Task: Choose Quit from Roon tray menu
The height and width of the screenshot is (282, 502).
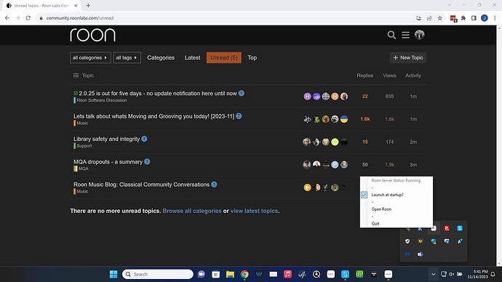Action: click(x=375, y=223)
